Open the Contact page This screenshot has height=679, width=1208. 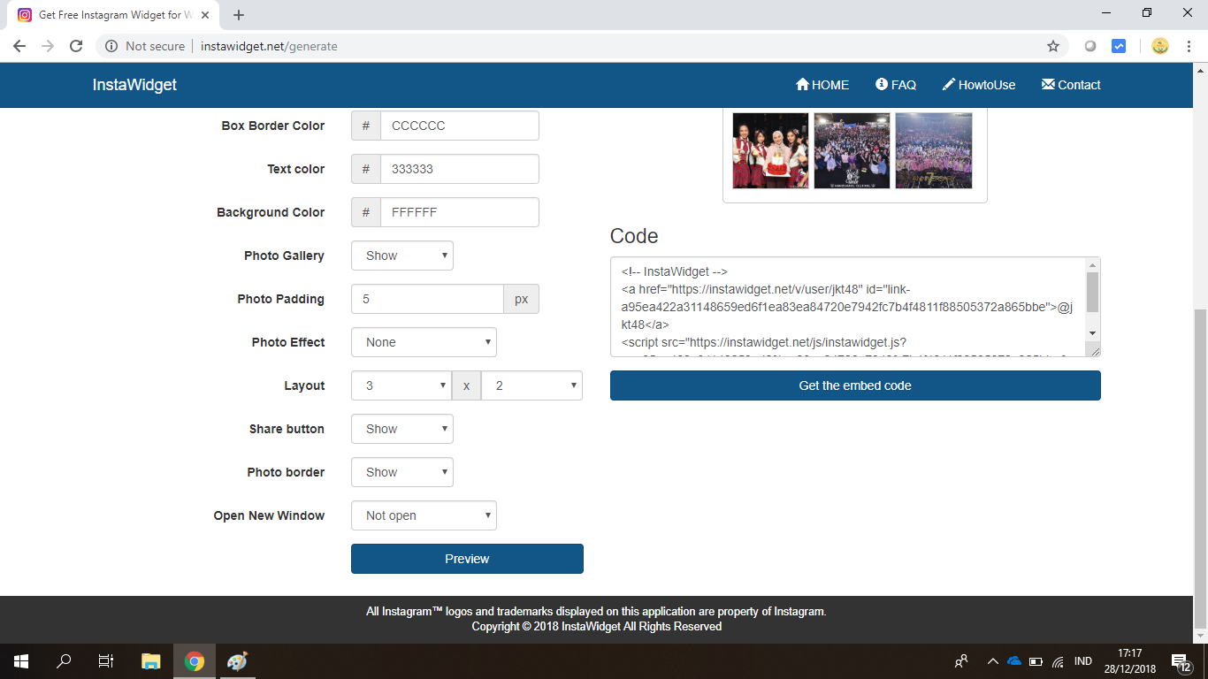click(x=1071, y=85)
